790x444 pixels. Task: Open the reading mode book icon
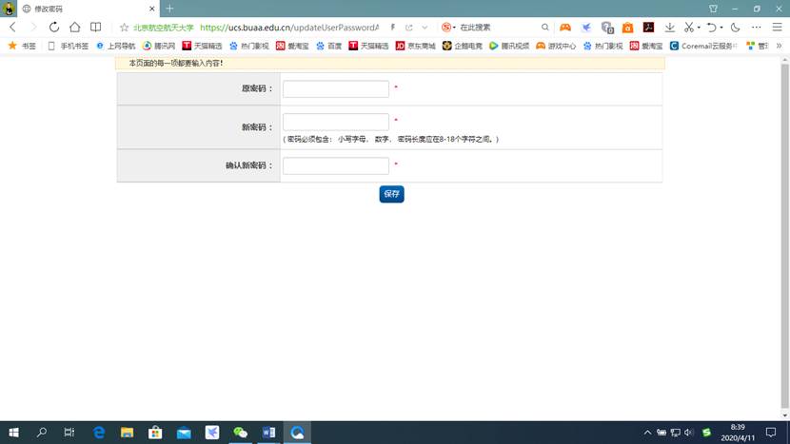coord(95,28)
